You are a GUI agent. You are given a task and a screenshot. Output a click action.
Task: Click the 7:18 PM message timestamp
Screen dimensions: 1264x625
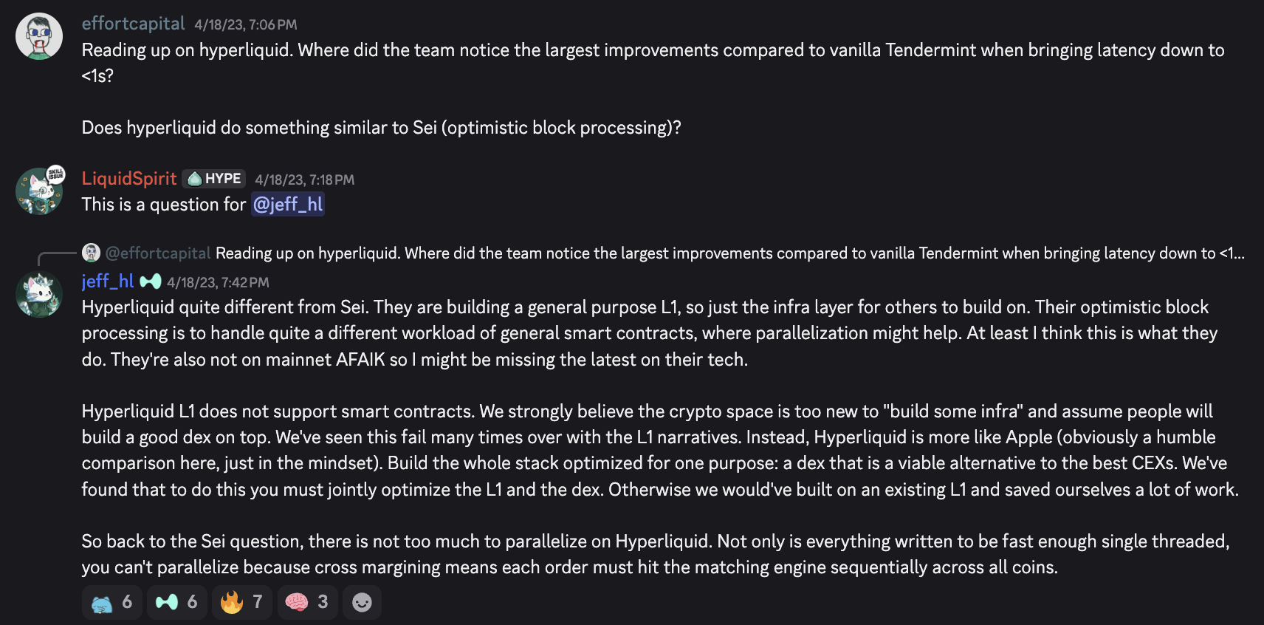[304, 180]
